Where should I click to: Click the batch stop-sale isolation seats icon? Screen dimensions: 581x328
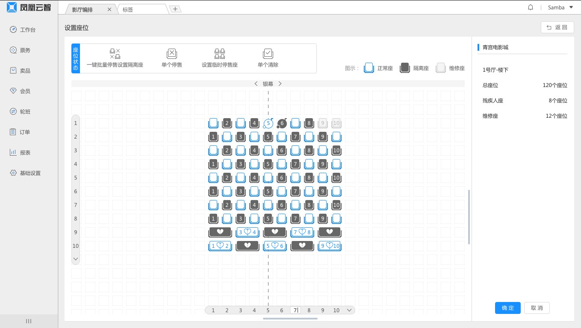(115, 54)
